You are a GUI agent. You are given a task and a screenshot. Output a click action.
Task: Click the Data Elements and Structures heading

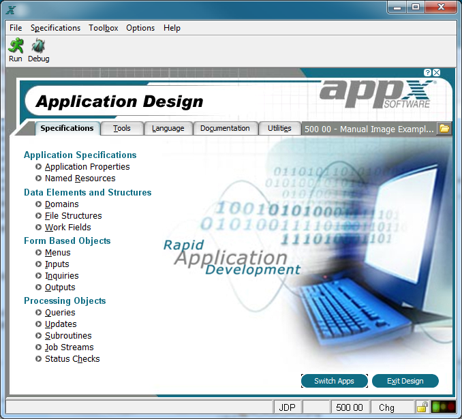tap(87, 192)
